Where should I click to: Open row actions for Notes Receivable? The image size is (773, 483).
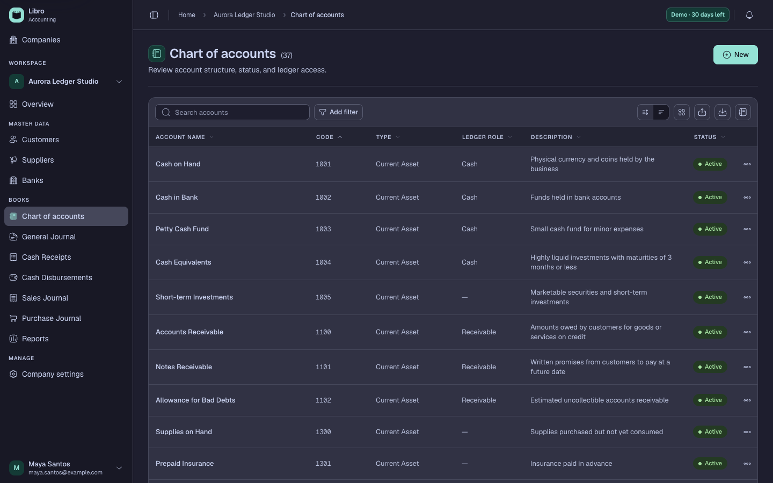pos(747,367)
